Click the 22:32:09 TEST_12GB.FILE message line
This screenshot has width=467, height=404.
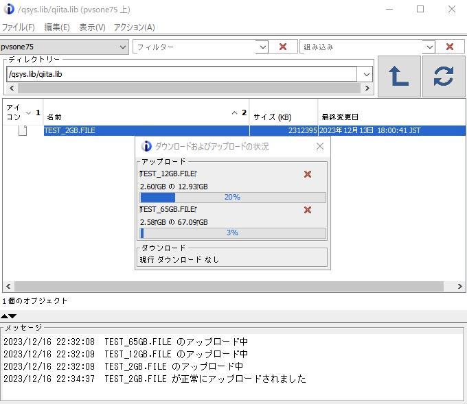coord(126,354)
